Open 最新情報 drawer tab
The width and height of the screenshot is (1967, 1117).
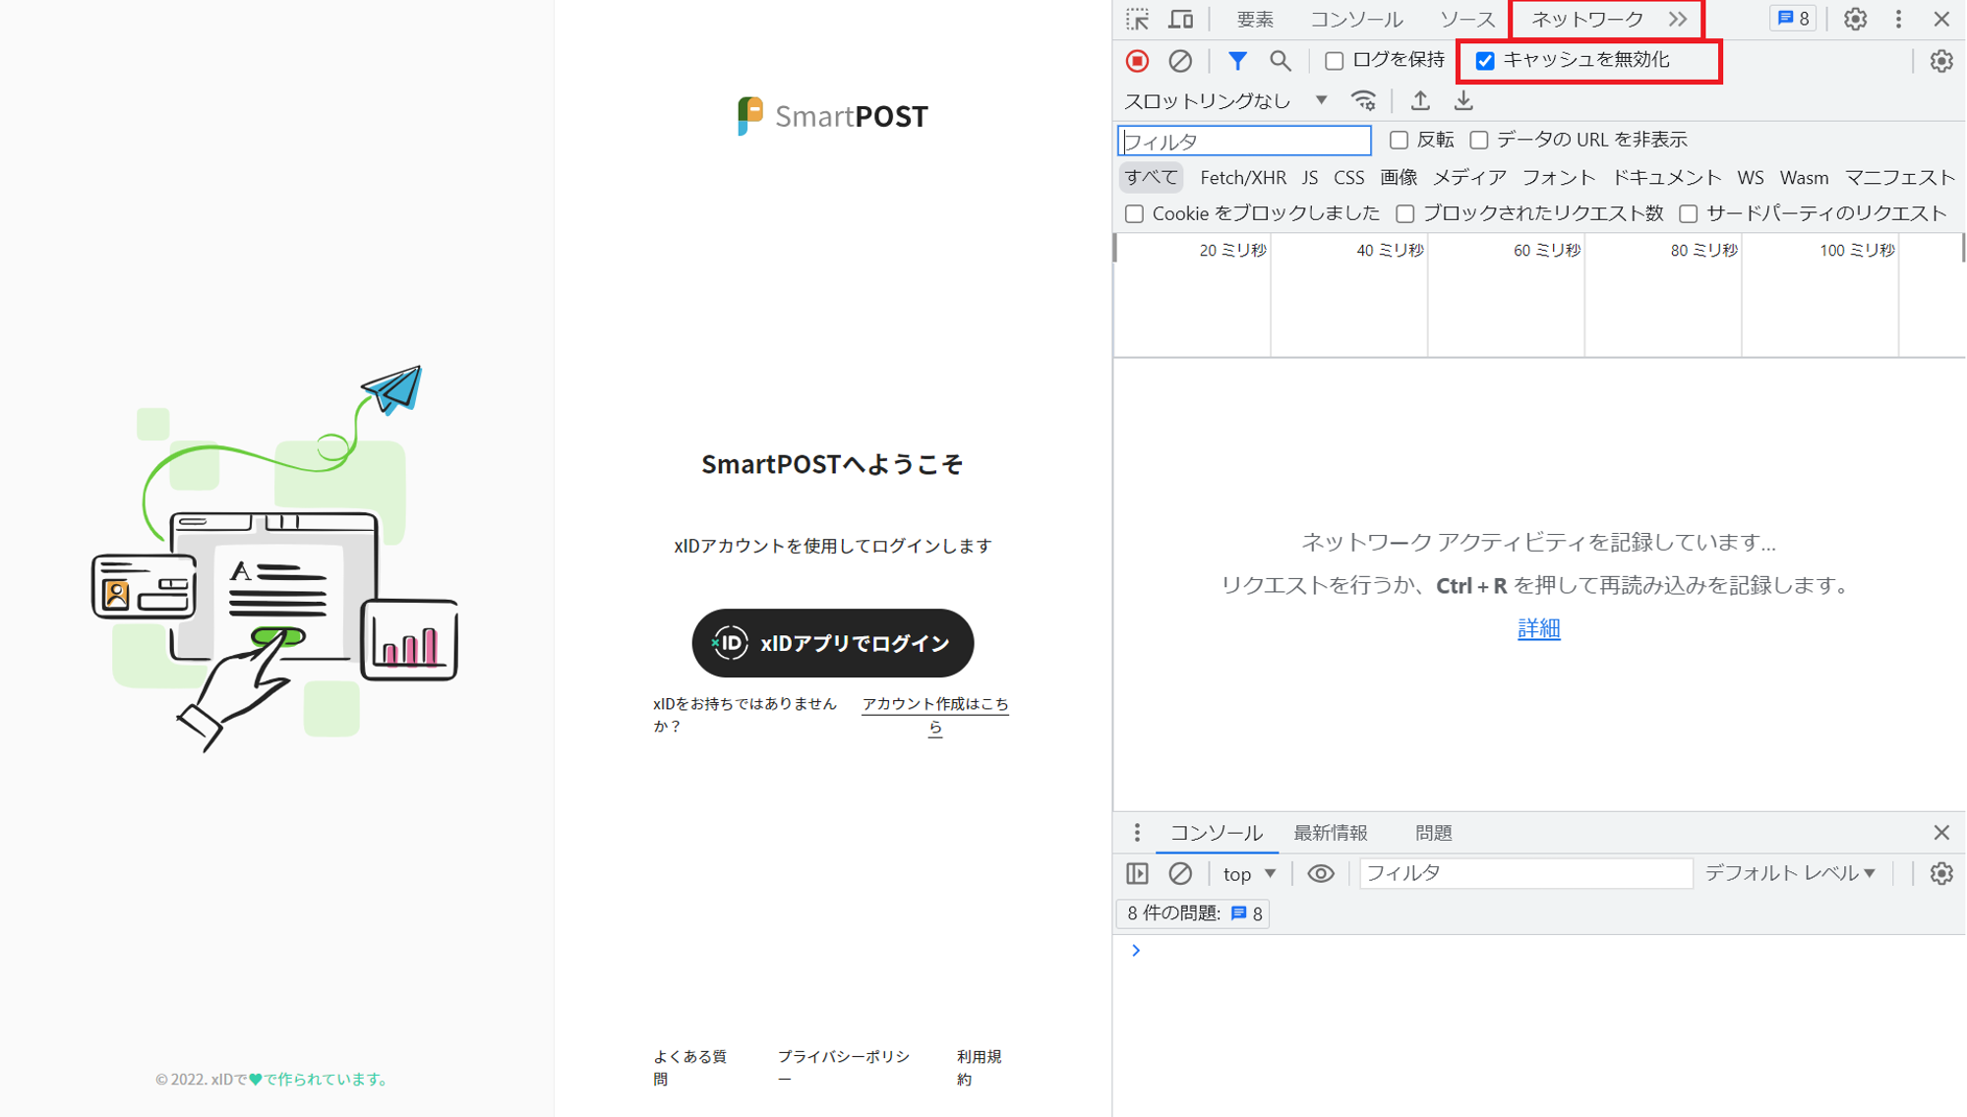pos(1330,833)
